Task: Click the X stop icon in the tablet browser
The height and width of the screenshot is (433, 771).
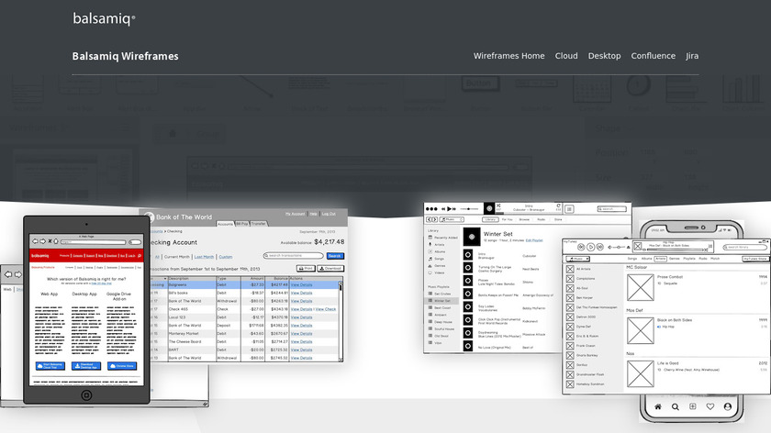Action: (x=50, y=241)
